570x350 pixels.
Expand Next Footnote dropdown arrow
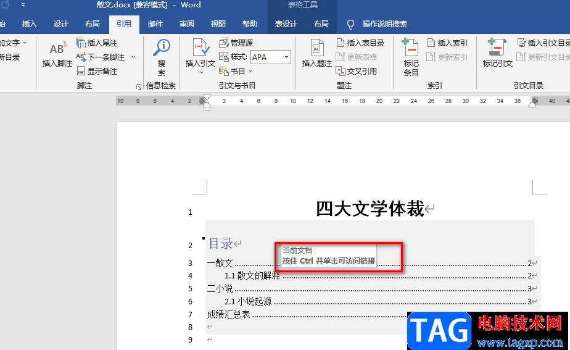pos(133,57)
